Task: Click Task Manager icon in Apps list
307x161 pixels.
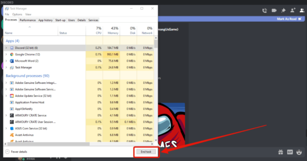Action: (x=12, y=67)
